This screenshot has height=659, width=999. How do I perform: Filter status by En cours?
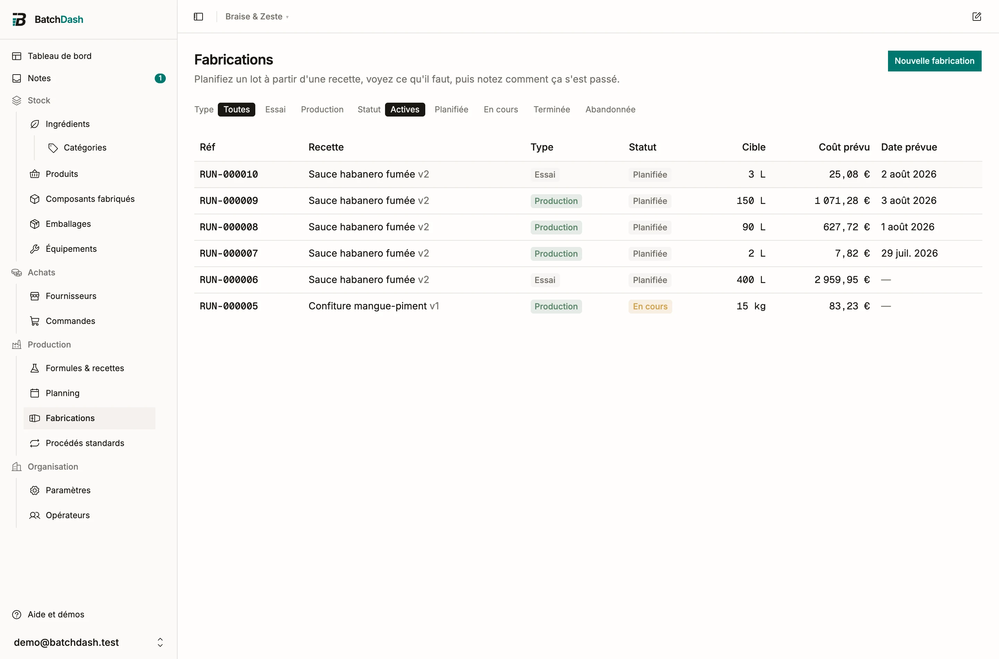pyautogui.click(x=501, y=109)
